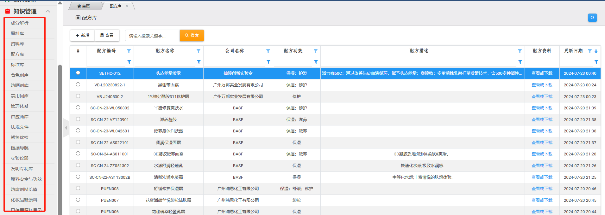
Task: Open filter-row dropdown under 配方功效
Action: [x=316, y=62]
